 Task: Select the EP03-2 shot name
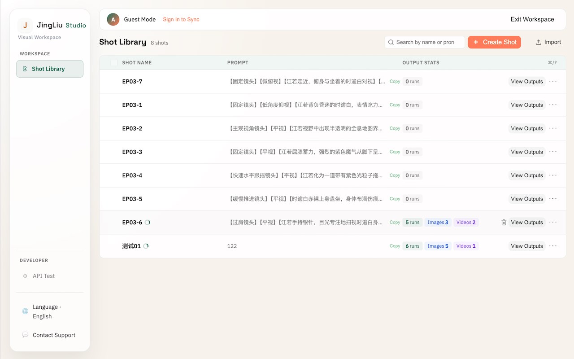[132, 128]
